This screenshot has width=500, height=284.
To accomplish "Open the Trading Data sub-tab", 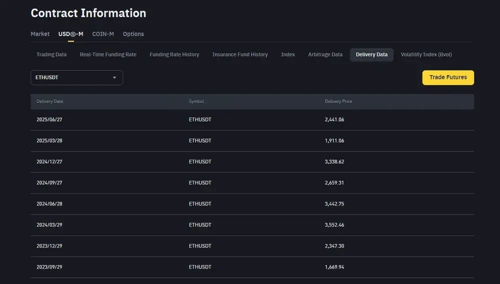I will coord(51,54).
